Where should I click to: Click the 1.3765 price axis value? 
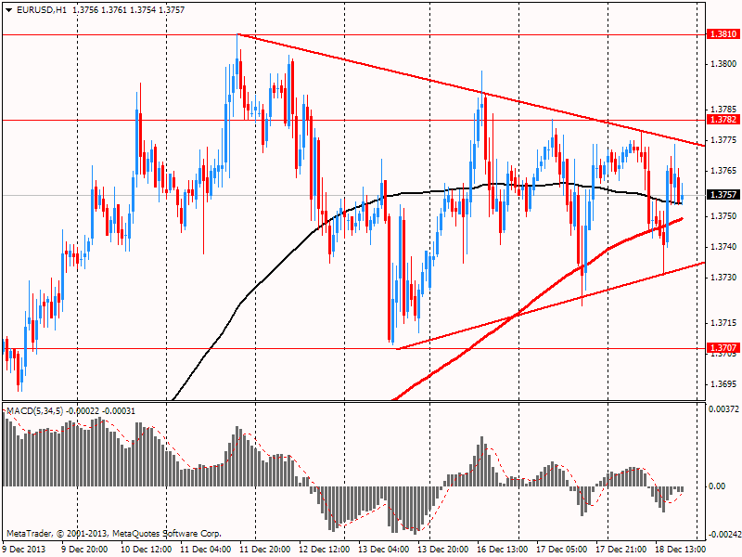pos(723,171)
